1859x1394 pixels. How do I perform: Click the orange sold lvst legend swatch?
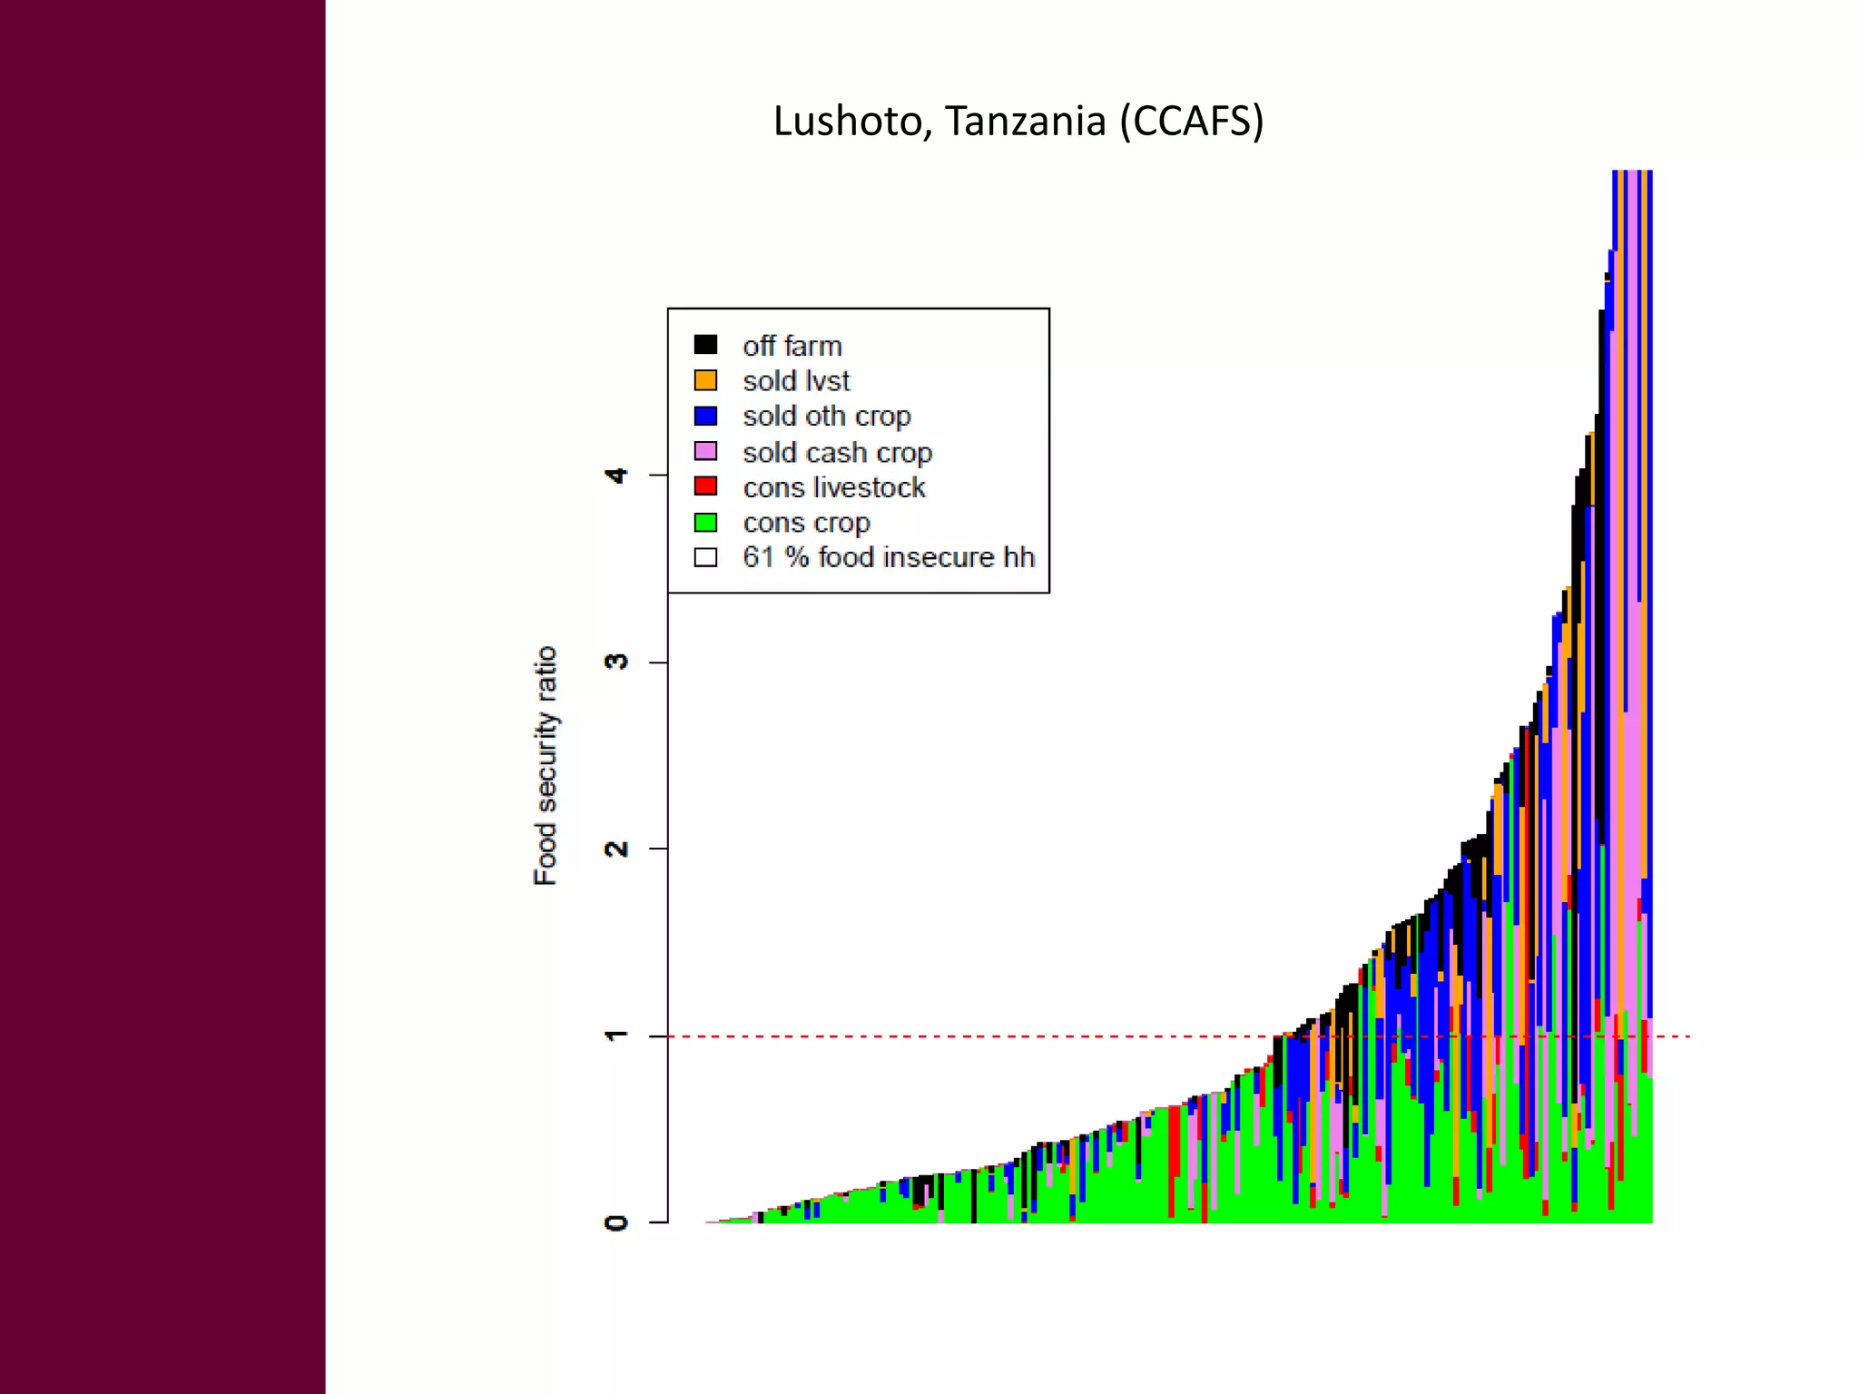tap(705, 380)
